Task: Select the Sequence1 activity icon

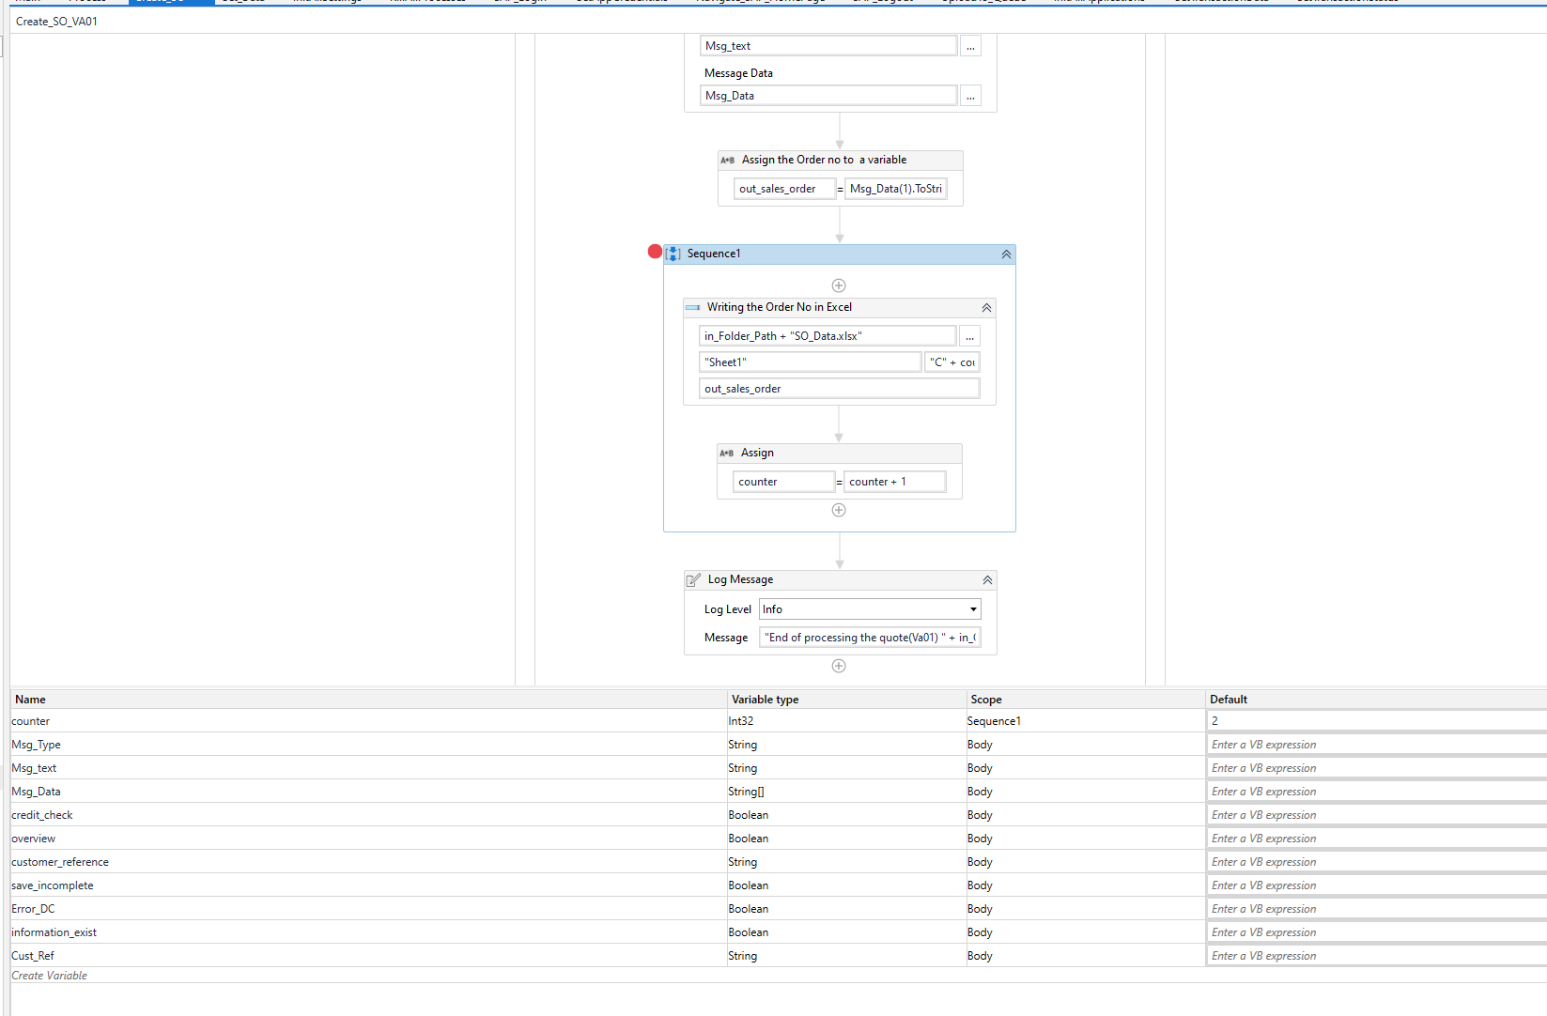Action: [x=673, y=254]
